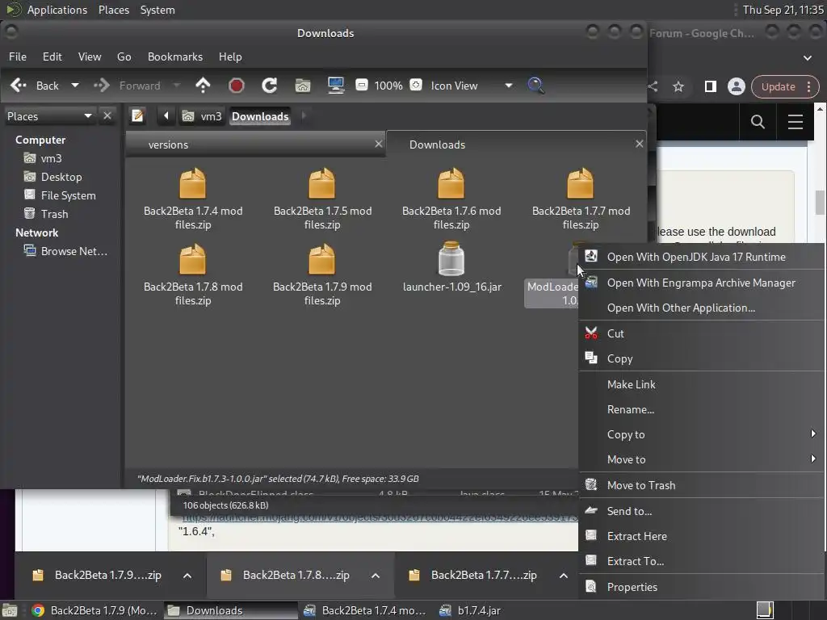
Task: Expand the Move to submenu
Action: tap(702, 459)
